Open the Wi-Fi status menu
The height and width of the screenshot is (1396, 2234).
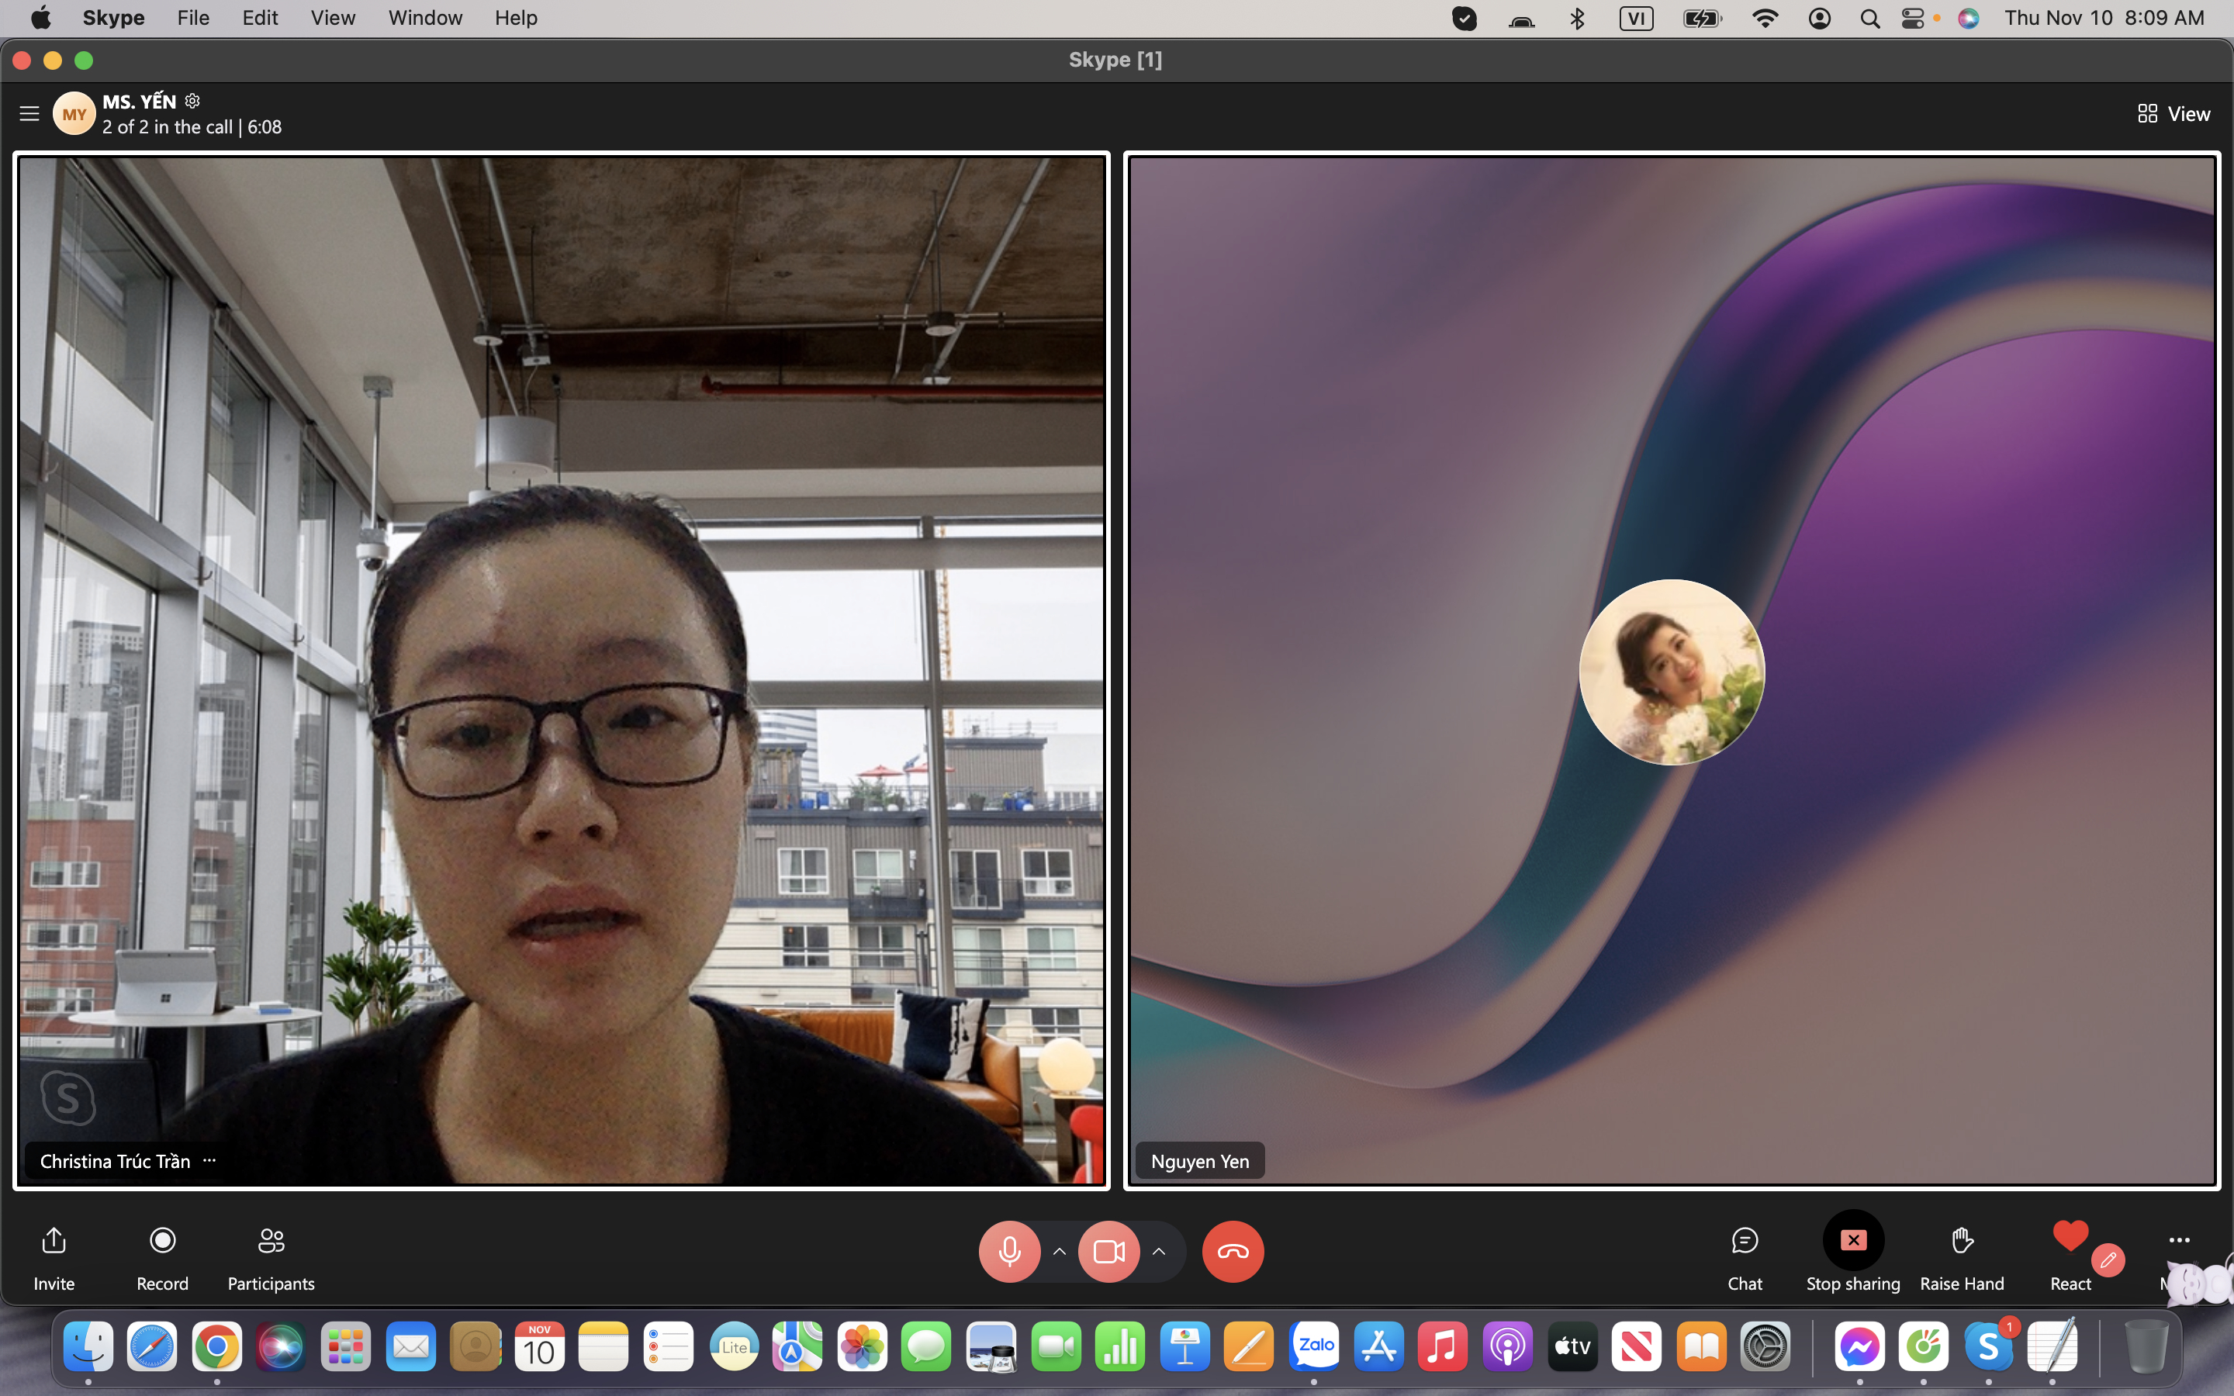coord(1764,18)
